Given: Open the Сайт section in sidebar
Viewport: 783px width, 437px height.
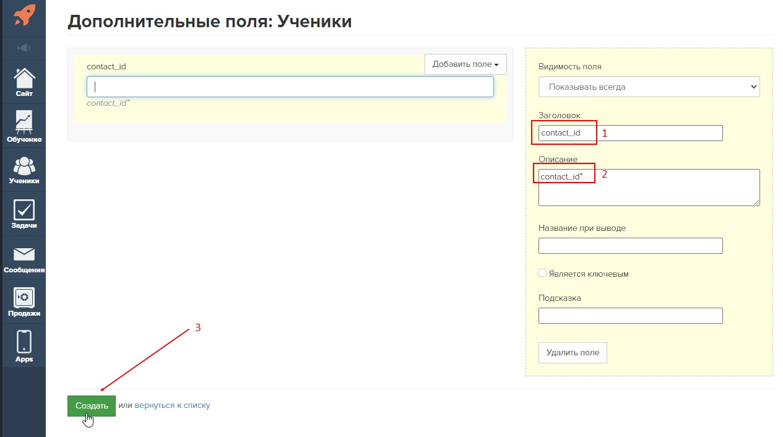Looking at the screenshot, I should [24, 83].
